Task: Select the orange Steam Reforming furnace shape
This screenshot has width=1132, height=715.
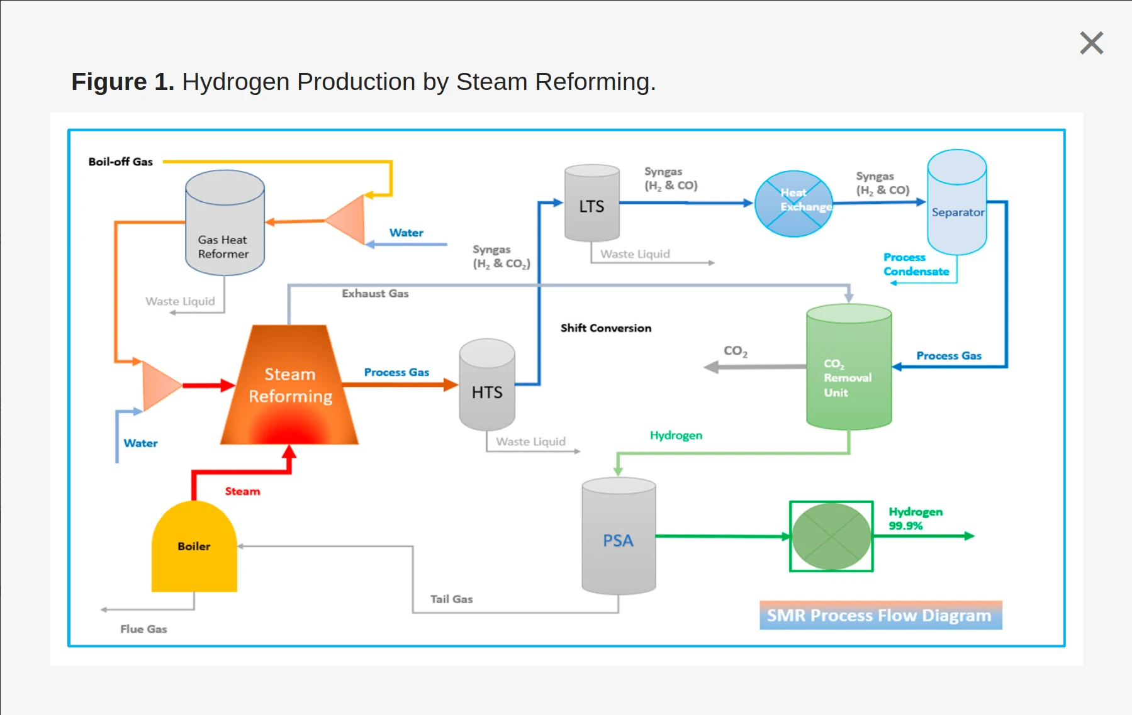Action: coord(289,387)
